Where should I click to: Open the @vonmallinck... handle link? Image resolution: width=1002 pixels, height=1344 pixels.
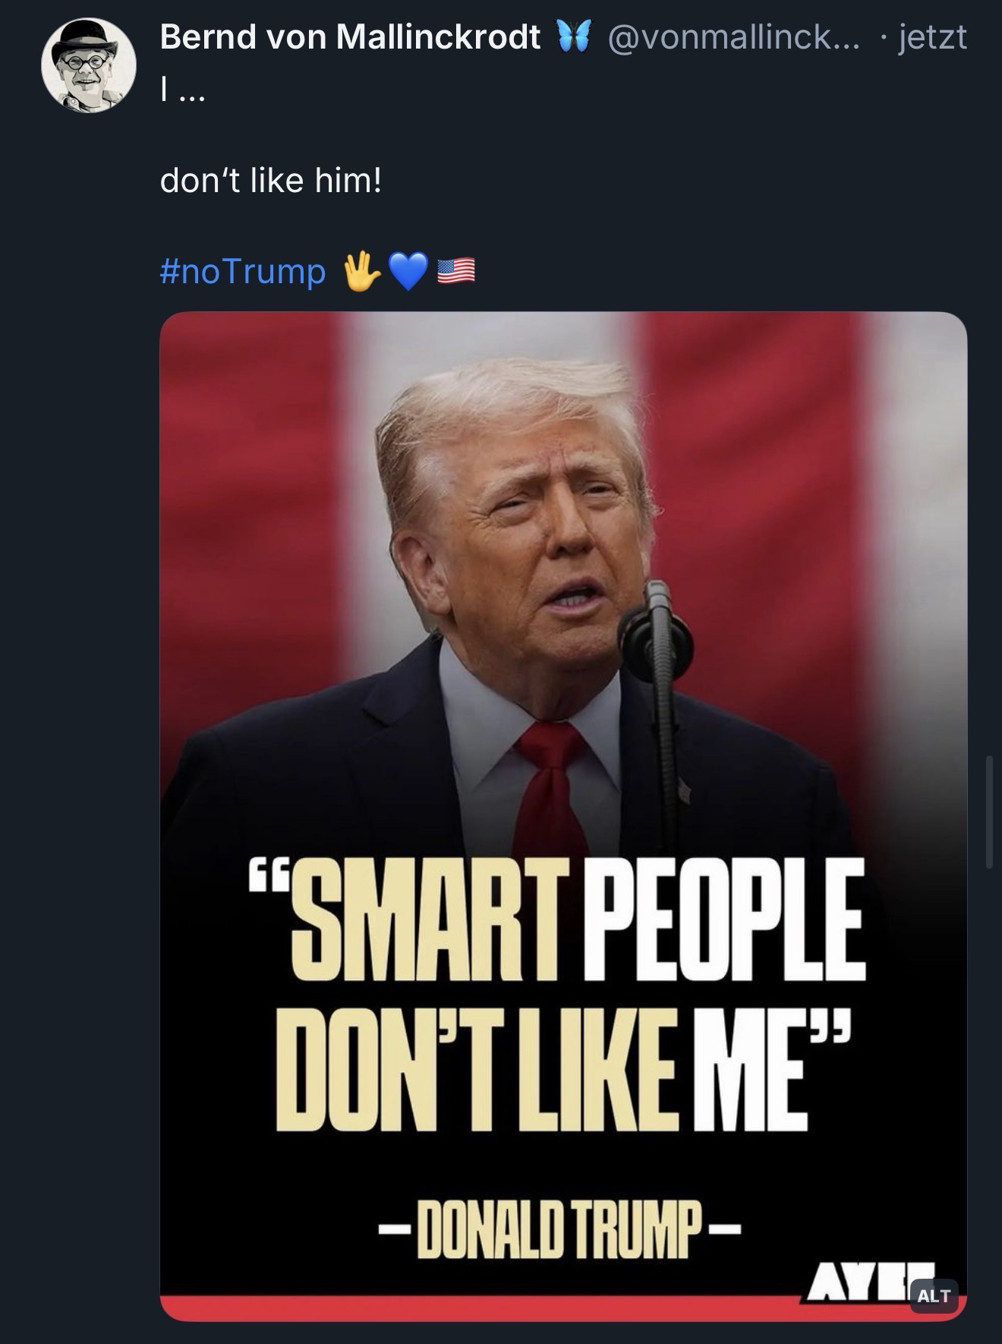[x=734, y=36]
